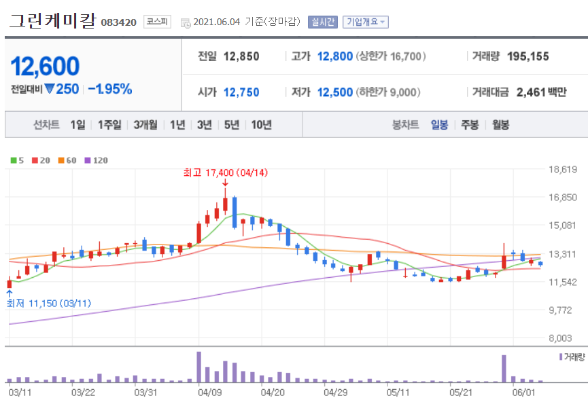Click the 거래대금 value 2,461 백만
The width and height of the screenshot is (588, 398).
[541, 92]
